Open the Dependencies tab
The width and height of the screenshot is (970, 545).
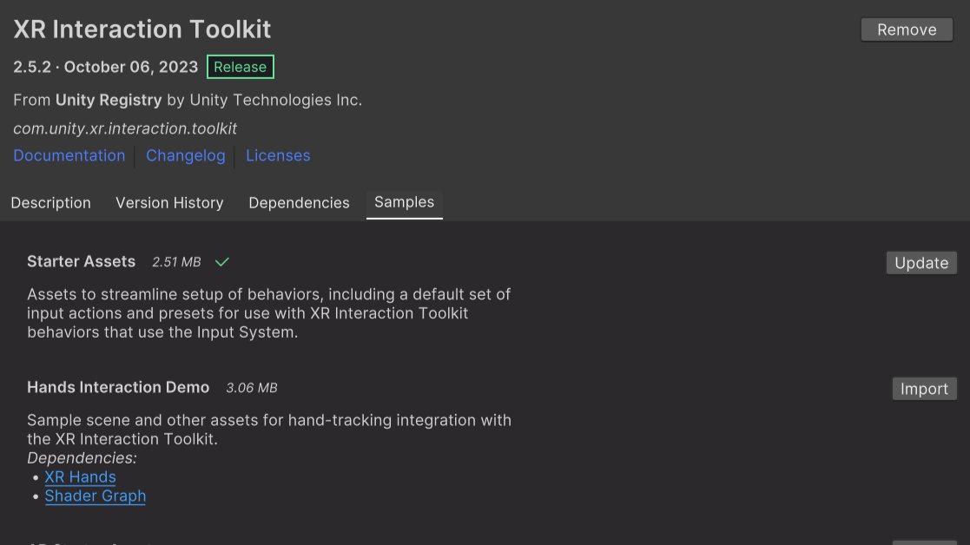tap(299, 202)
